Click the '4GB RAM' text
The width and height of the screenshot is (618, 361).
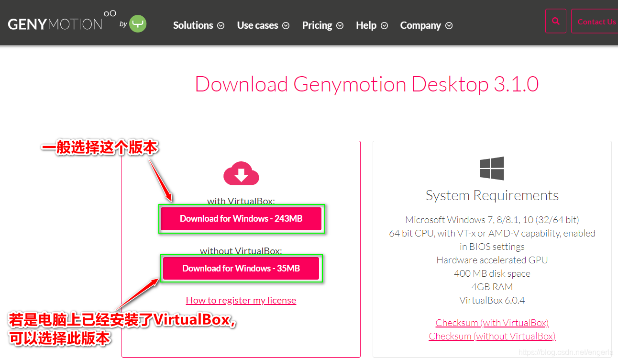[492, 287]
